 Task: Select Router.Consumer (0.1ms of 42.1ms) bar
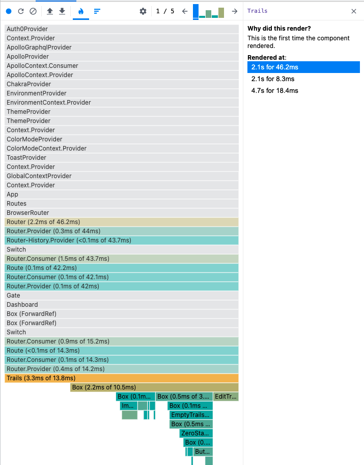click(122, 277)
